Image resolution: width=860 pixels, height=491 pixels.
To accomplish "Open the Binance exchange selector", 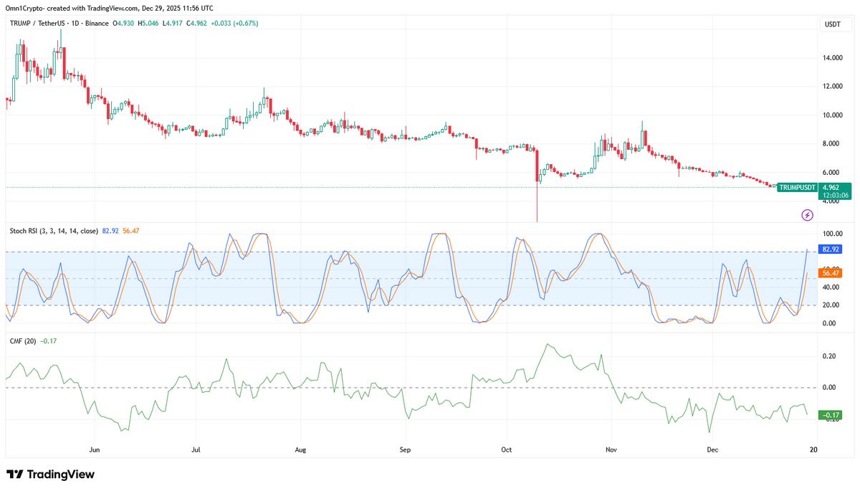I will pos(96,23).
